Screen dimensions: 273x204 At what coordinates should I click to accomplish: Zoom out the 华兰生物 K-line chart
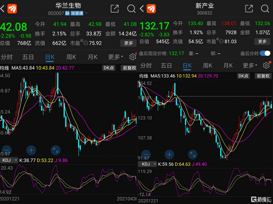click(x=7, y=150)
